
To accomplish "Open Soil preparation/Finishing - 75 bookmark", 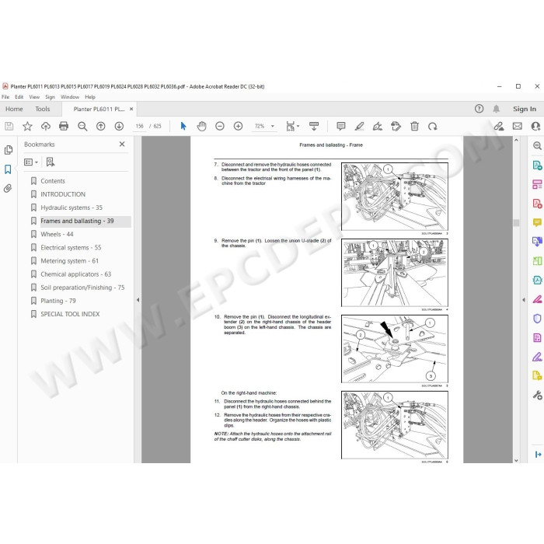I will 82,288.
